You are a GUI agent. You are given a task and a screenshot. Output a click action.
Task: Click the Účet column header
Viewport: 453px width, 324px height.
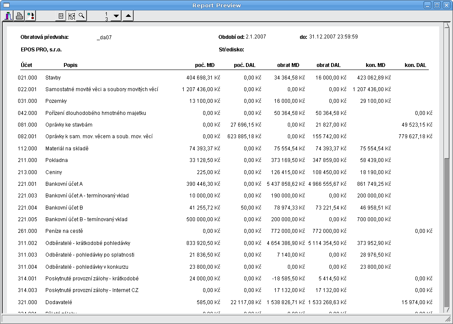click(x=26, y=65)
